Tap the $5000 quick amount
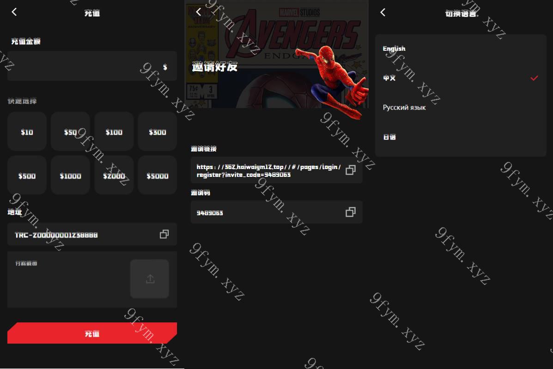553x369 pixels. 157,175
